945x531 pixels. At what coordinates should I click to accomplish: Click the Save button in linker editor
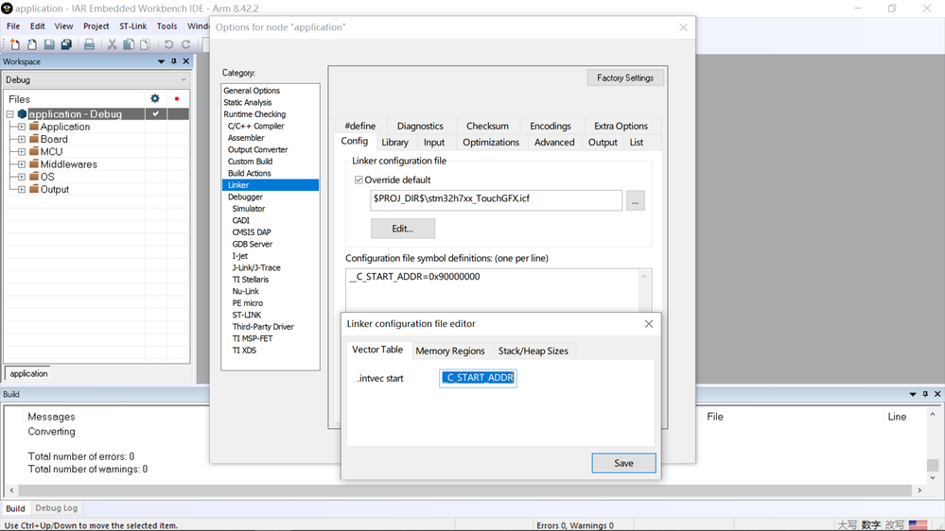(623, 463)
